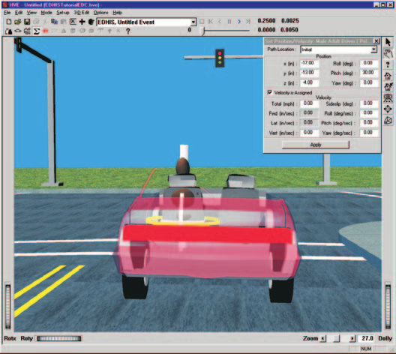Click the pause playback control
The image size is (396, 354).
click(229, 22)
